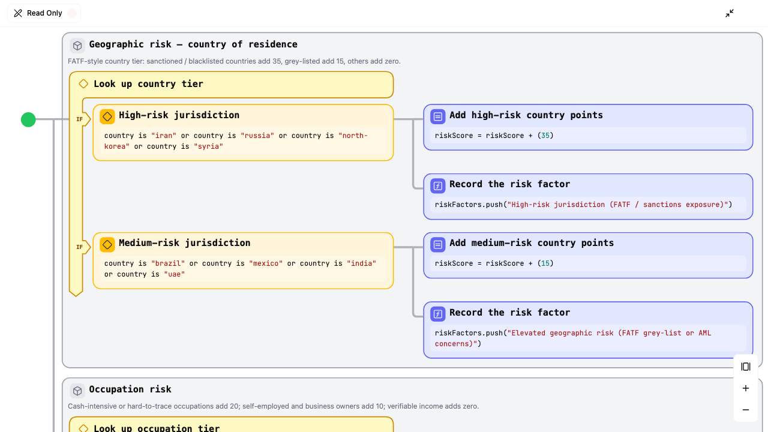Image resolution: width=768 pixels, height=432 pixels.
Task: Click the IF tag beside High-risk jurisdiction
Action: [x=80, y=119]
